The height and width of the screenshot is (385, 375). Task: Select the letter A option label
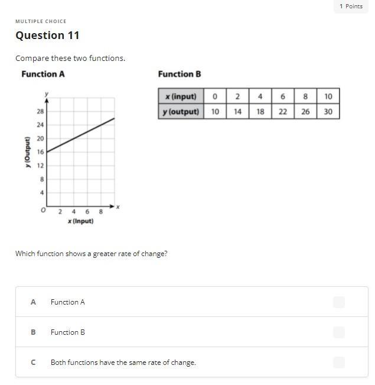(x=33, y=302)
